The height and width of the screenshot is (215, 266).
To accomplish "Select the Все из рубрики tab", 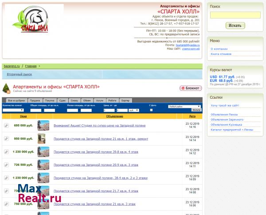I will pyautogui.click(x=16, y=100).
